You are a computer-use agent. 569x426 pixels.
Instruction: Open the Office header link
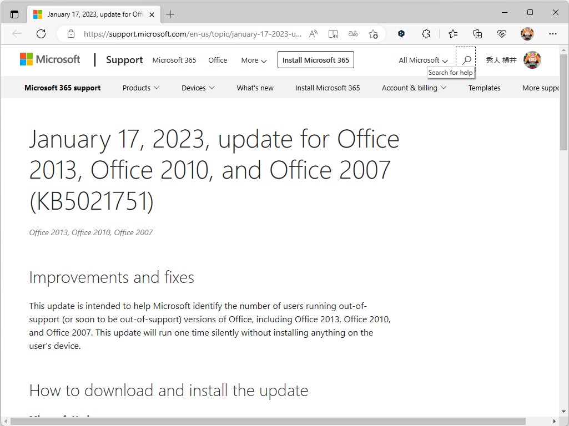point(218,60)
